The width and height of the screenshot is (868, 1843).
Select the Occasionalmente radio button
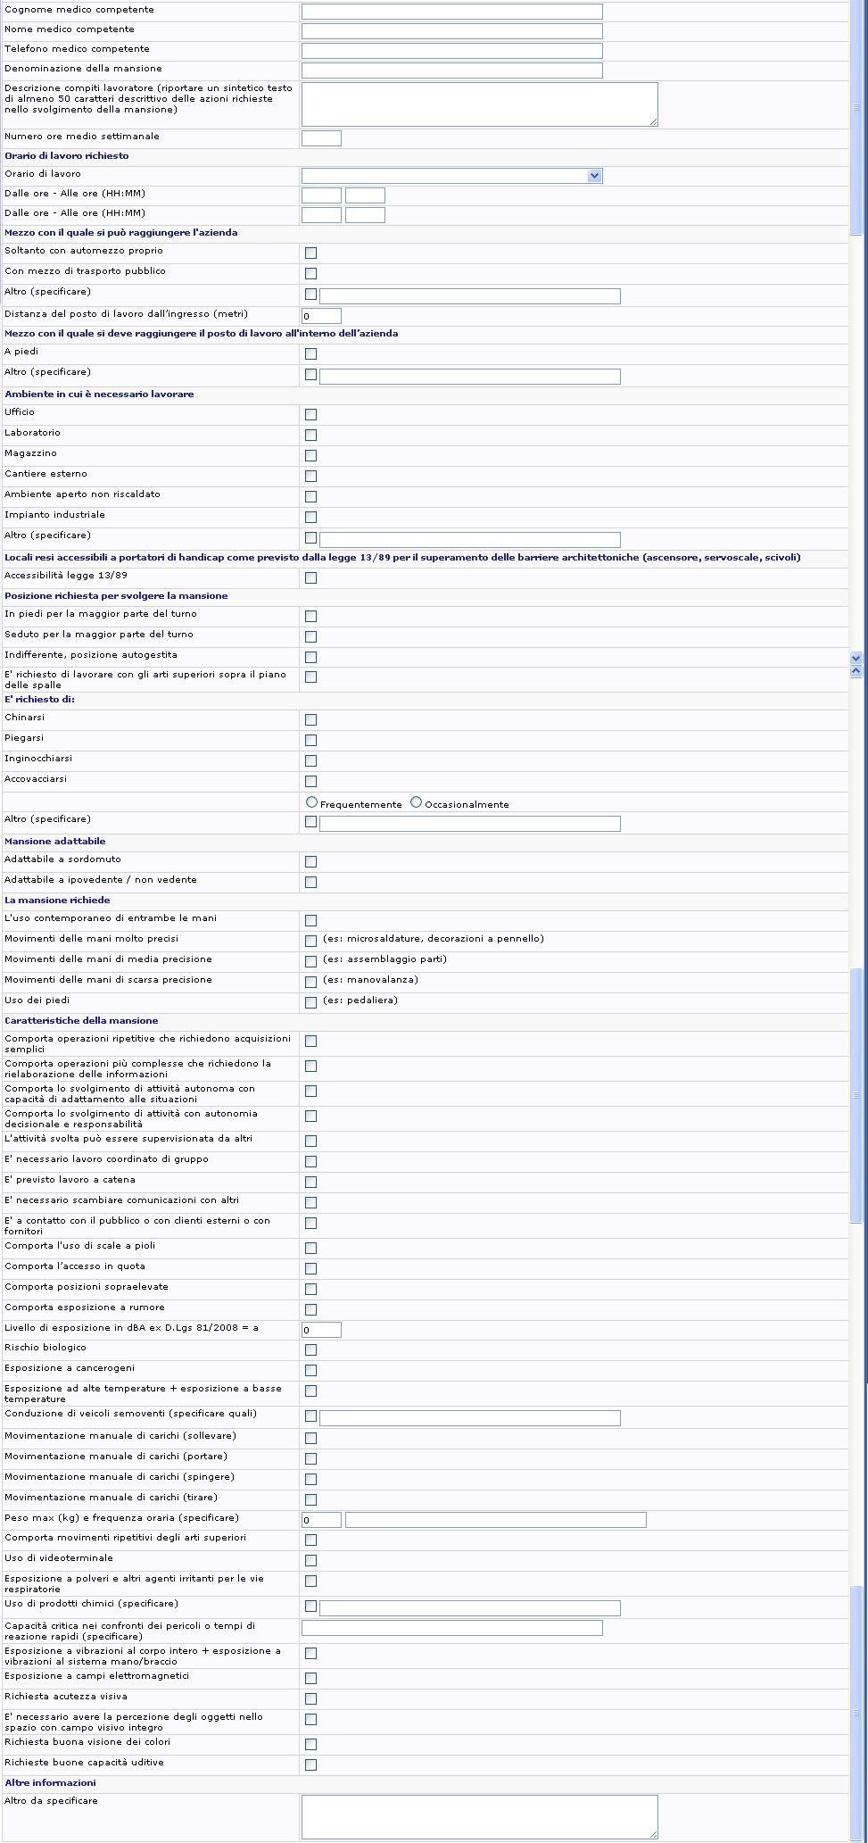[416, 802]
